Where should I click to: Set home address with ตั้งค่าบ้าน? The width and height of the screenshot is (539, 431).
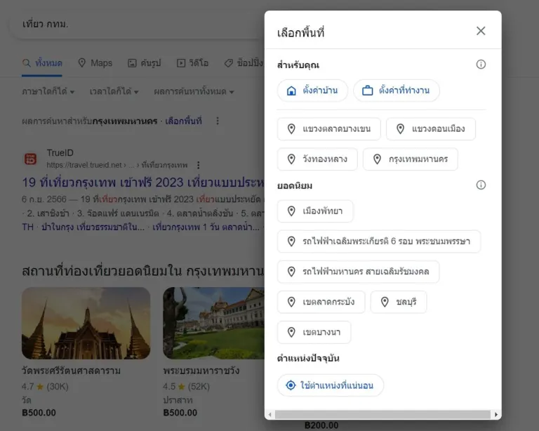pos(312,91)
